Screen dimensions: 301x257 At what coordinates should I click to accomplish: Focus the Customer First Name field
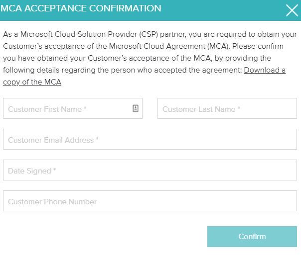[67, 109]
